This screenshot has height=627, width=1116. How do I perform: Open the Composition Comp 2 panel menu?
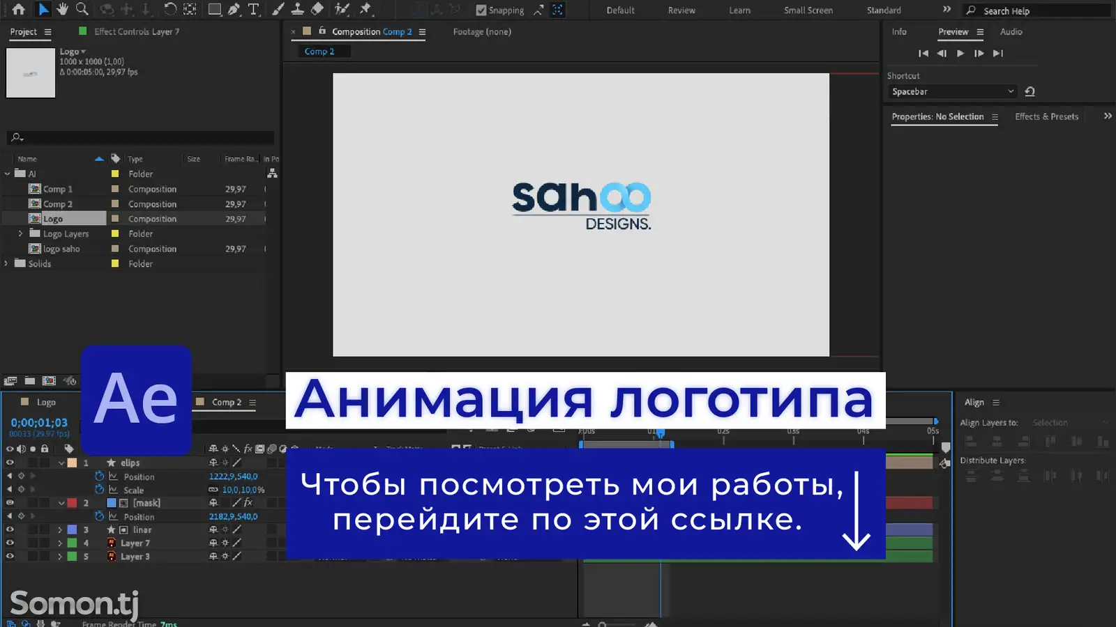tap(422, 32)
